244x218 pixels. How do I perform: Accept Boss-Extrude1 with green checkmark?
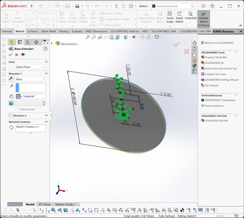tap(11, 55)
